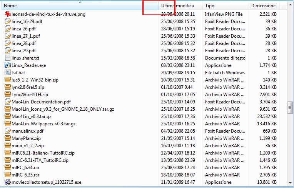Click the archive icon of mIRC_6.35.rar
The image size is (294, 188).
(8, 175)
